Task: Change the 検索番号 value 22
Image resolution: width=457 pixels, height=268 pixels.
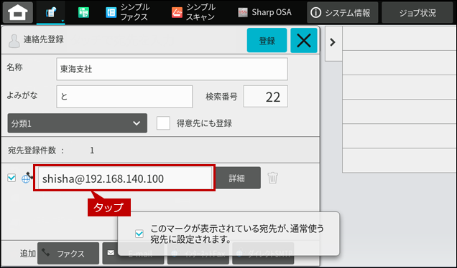Action: [266, 97]
